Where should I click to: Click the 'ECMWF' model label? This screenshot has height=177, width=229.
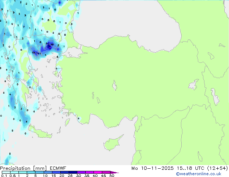coord(58,168)
